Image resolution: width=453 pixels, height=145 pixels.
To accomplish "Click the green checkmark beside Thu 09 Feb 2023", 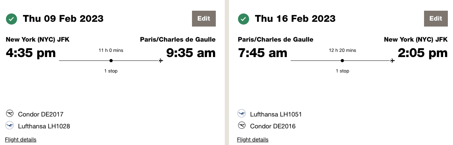I will click(x=12, y=19).
